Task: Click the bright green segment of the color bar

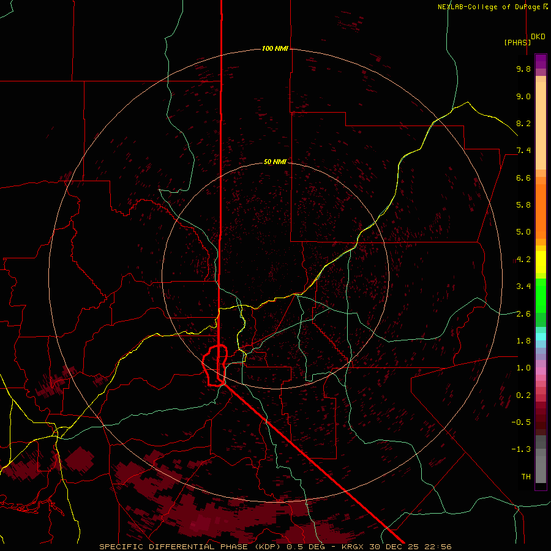Action: [541, 296]
